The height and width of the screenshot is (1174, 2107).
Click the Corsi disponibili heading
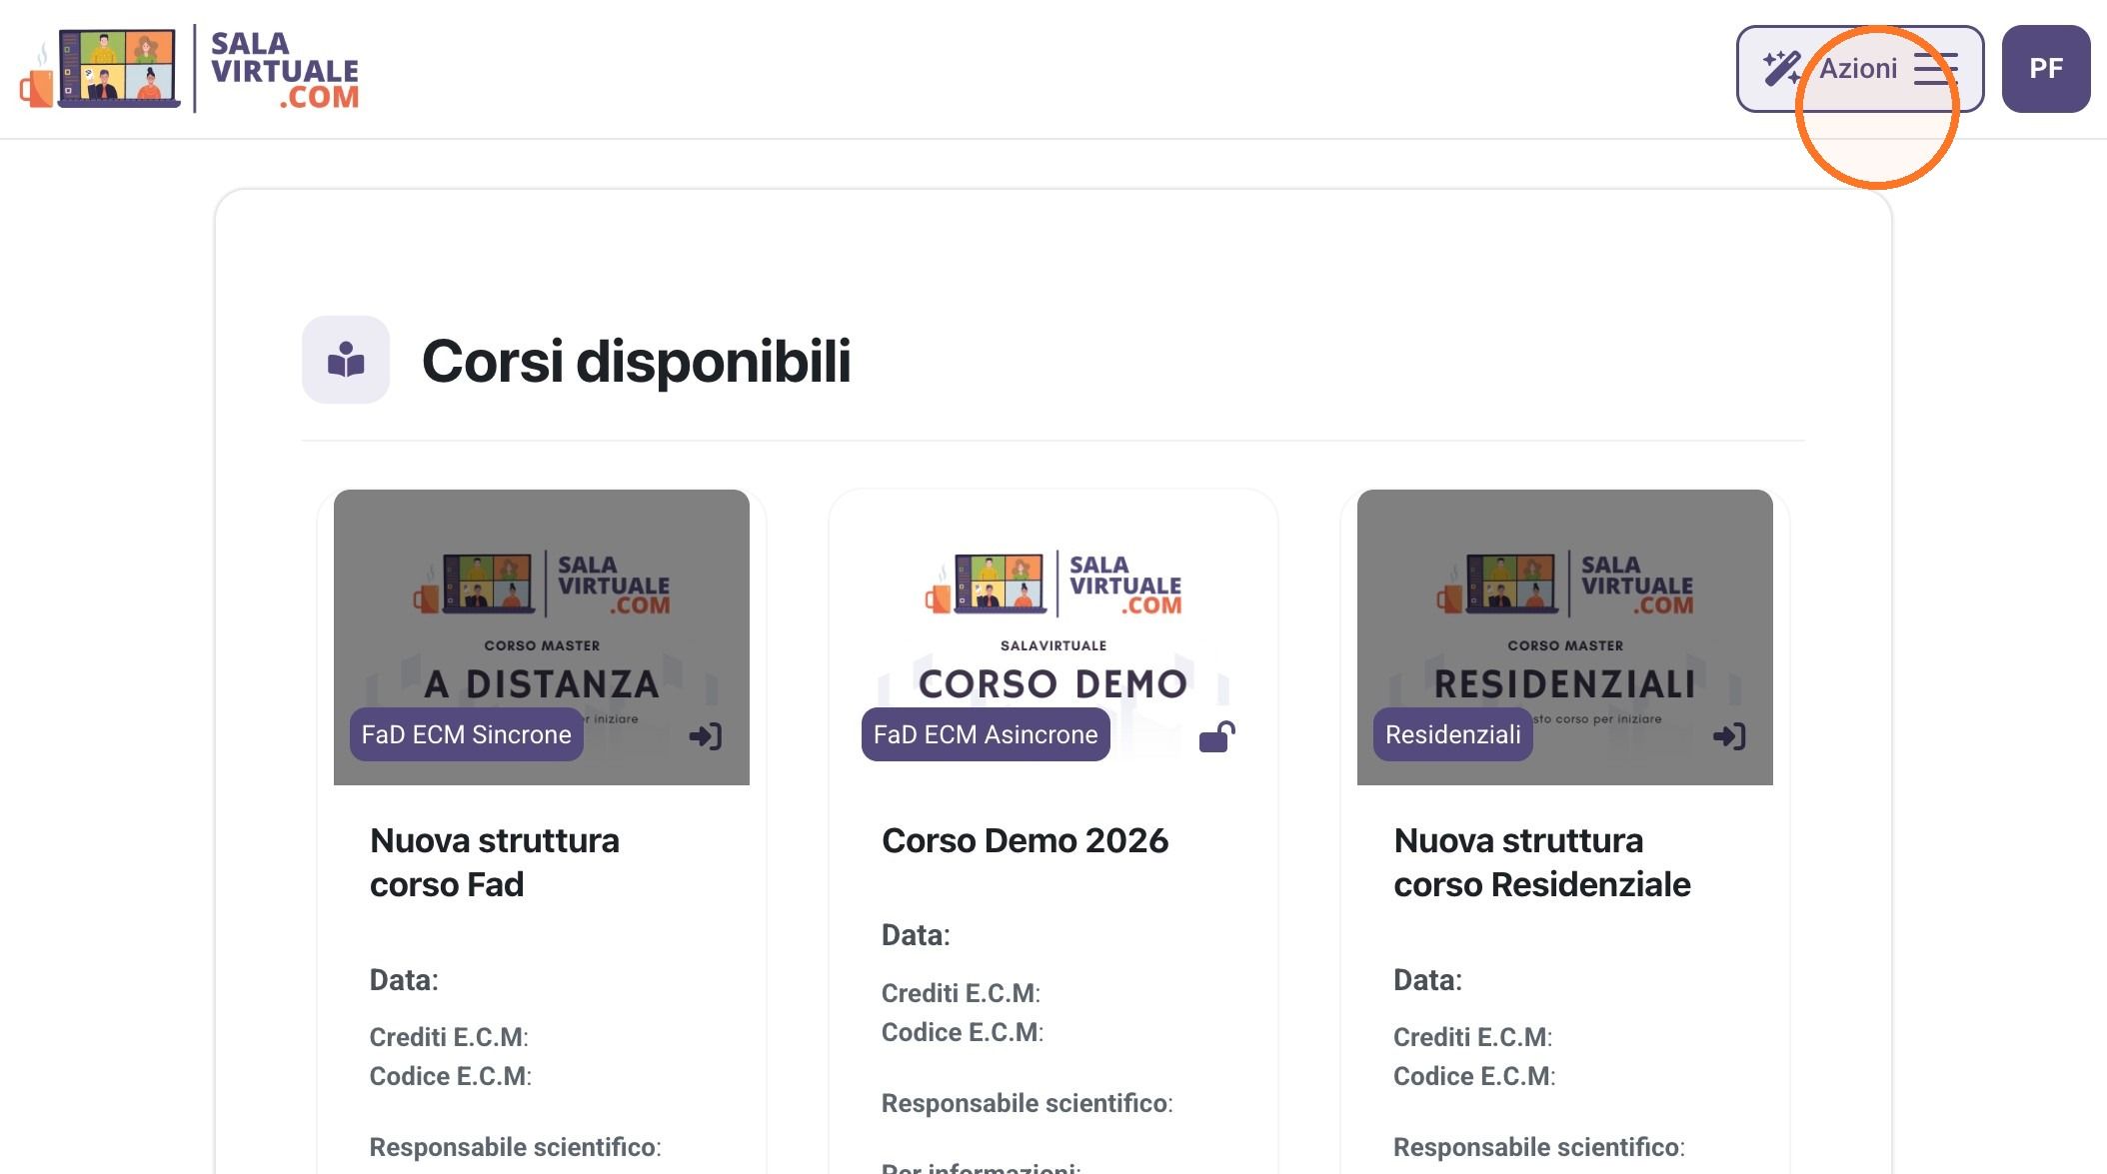(x=636, y=361)
